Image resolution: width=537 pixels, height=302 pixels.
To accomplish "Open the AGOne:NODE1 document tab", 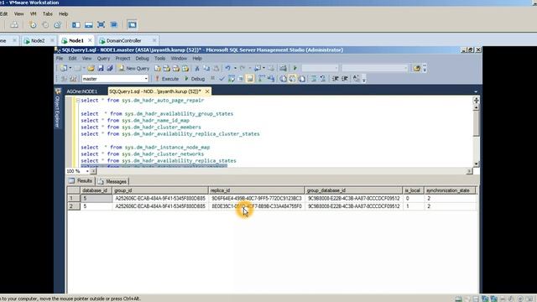I will (x=82, y=91).
